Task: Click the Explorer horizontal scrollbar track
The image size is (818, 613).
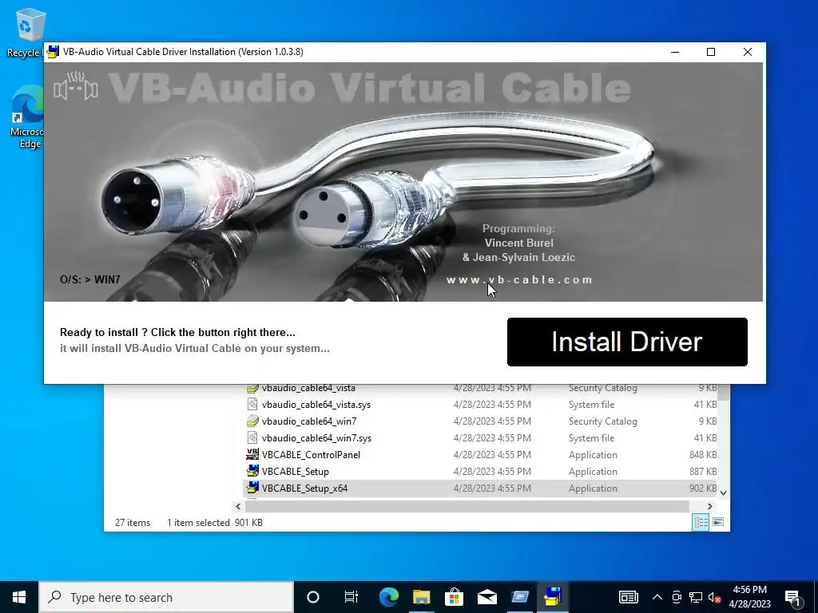Action: click(467, 506)
